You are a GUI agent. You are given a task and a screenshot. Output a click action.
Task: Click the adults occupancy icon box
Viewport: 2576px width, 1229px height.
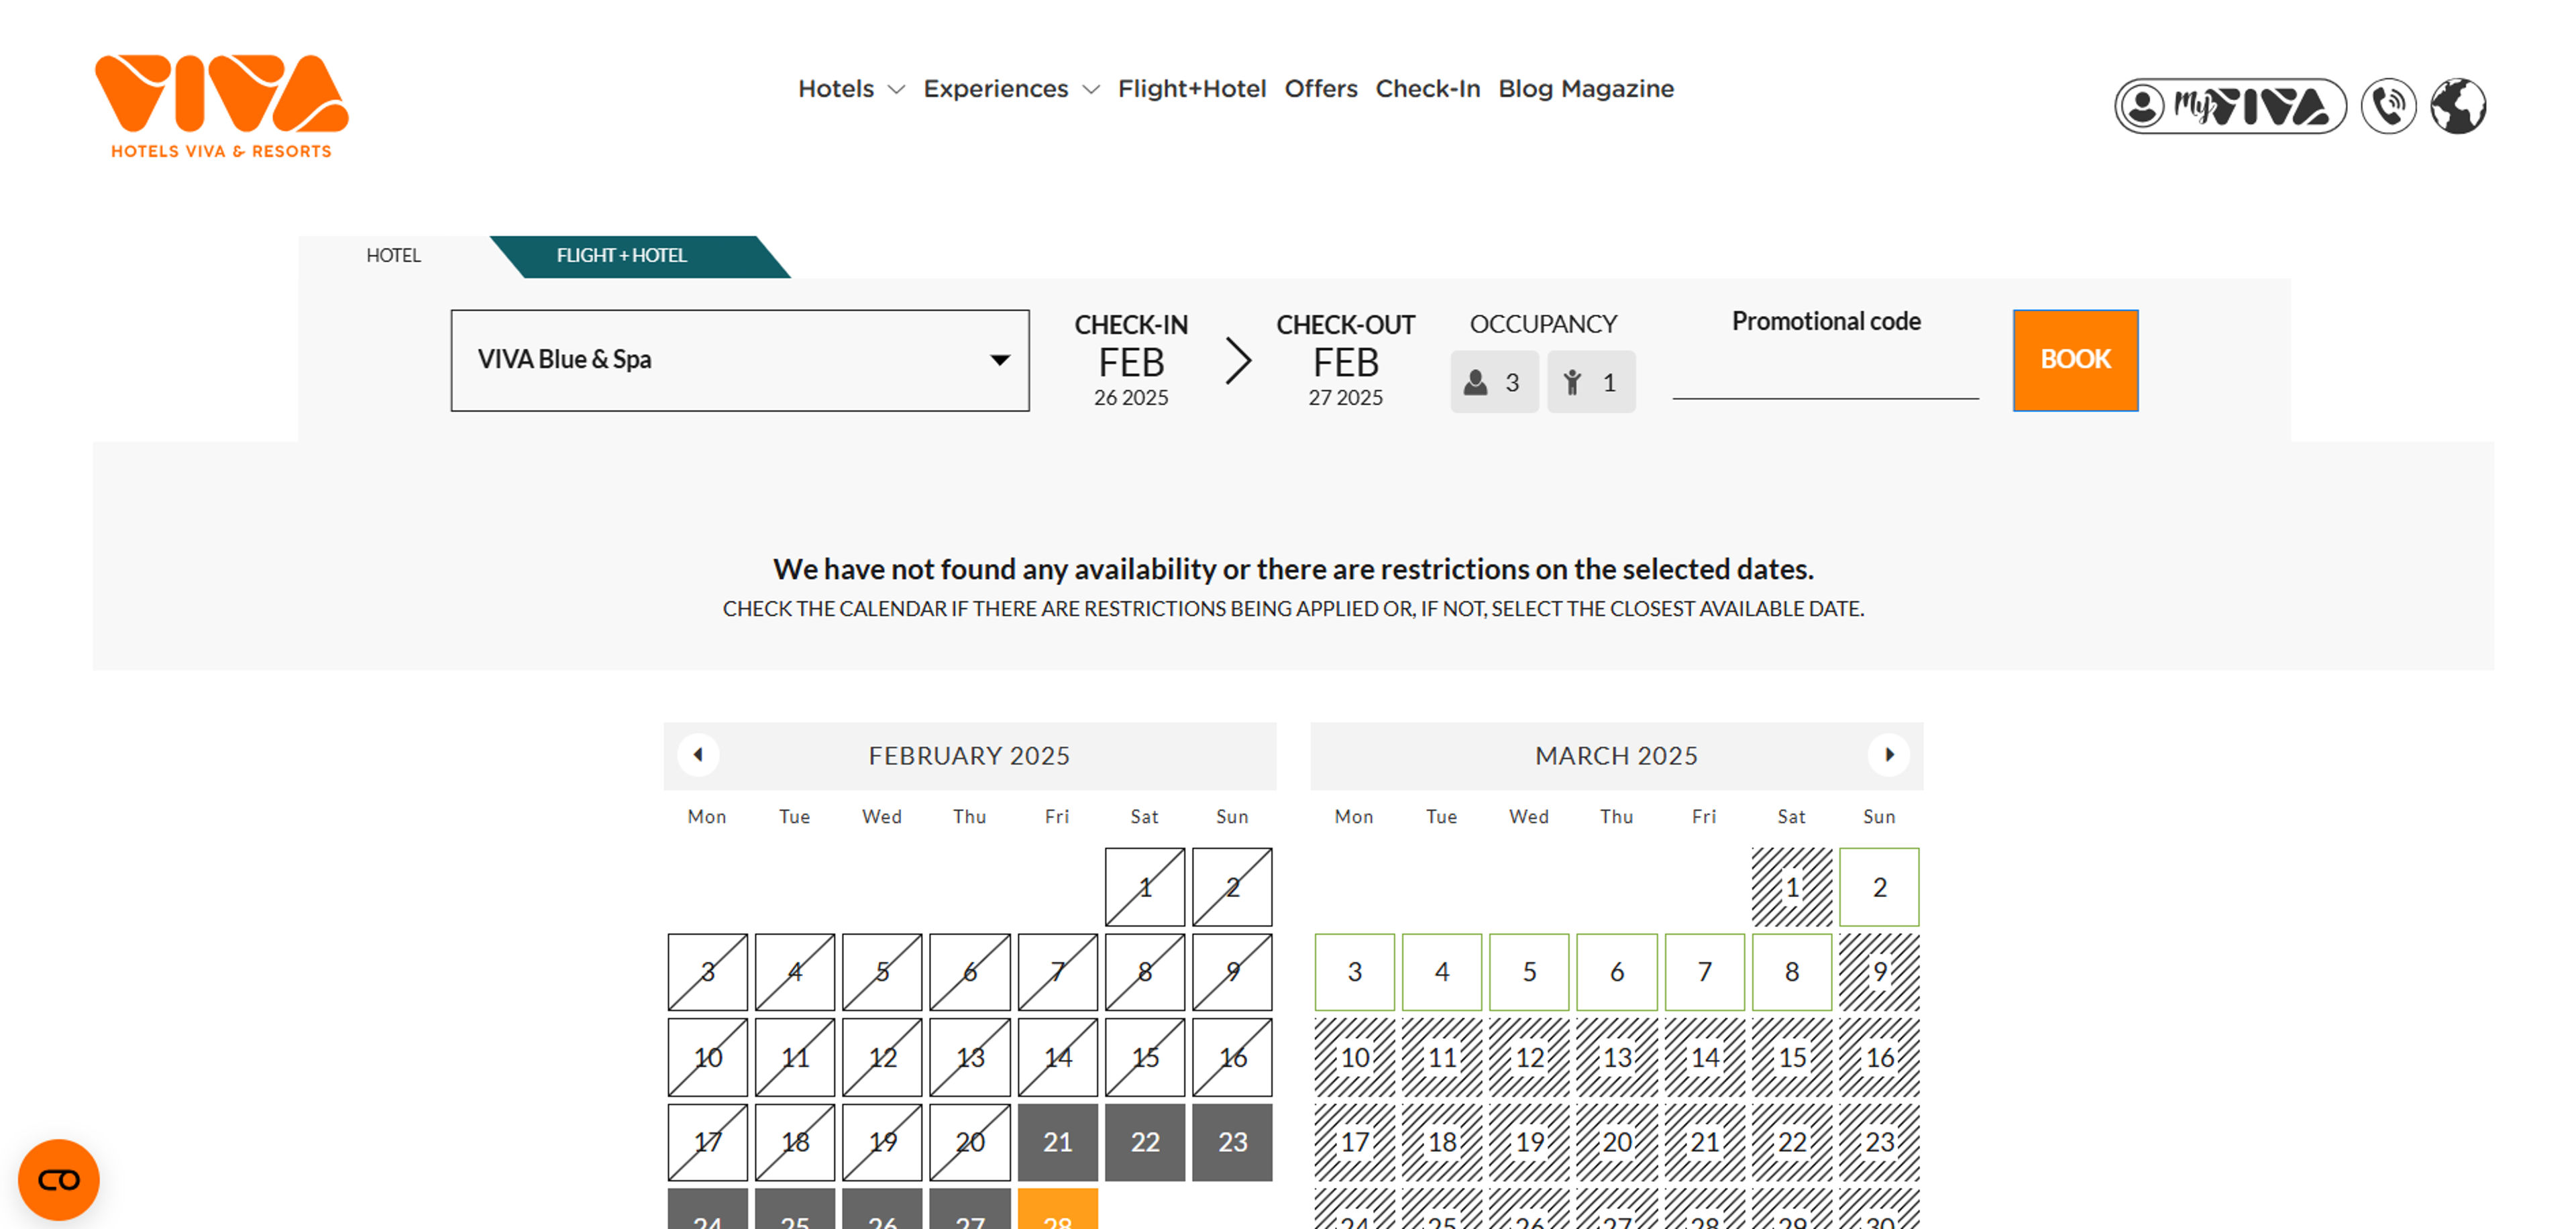pyautogui.click(x=1494, y=382)
